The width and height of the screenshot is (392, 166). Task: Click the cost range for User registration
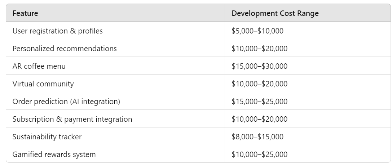point(257,31)
